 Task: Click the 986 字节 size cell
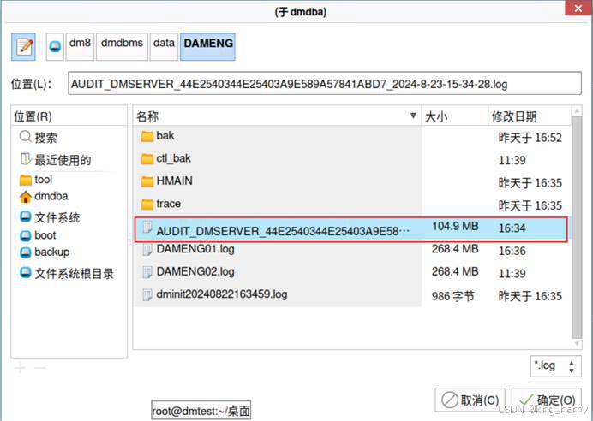click(453, 296)
